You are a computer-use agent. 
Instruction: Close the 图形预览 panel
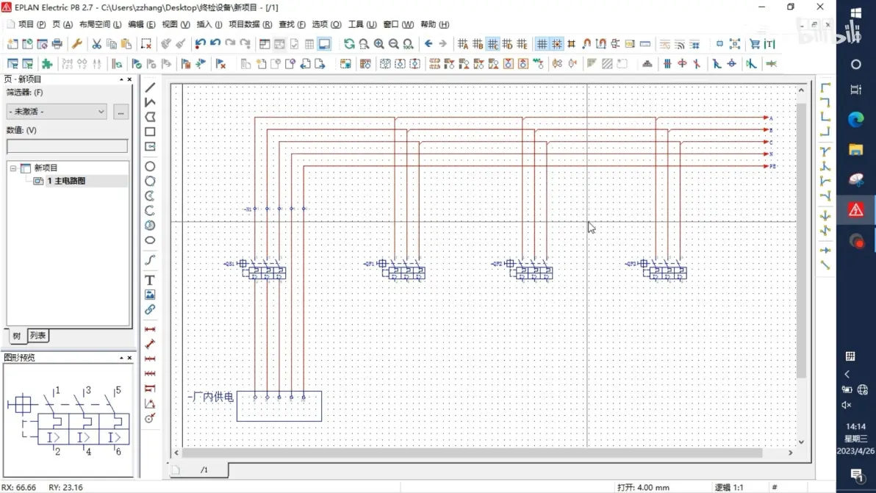coord(129,357)
